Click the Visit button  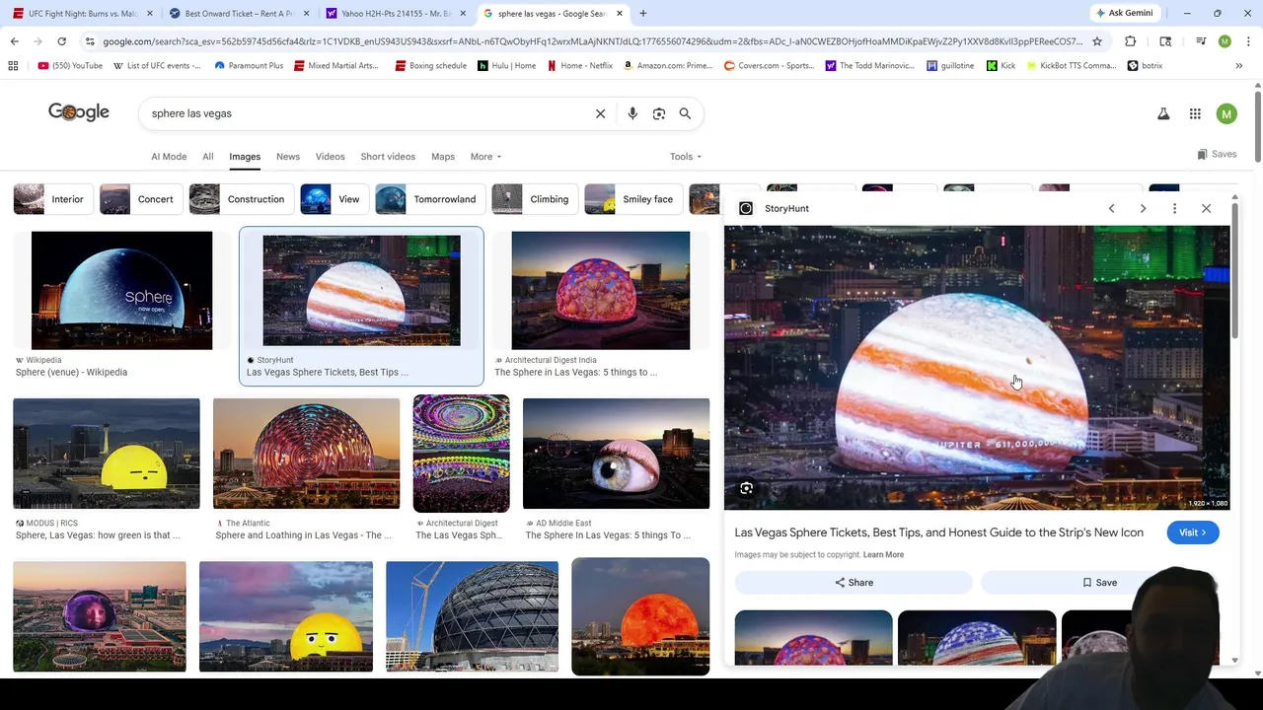point(1192,532)
